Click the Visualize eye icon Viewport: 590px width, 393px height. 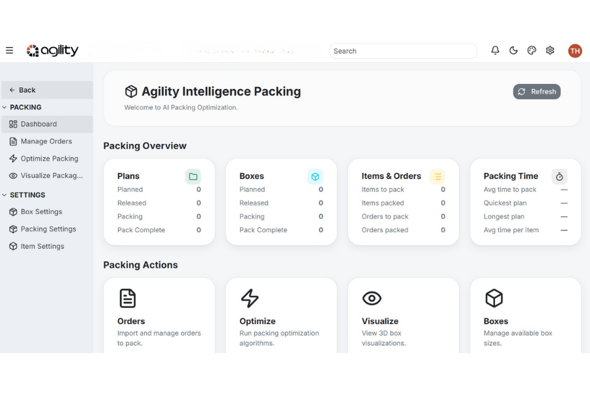point(372,299)
